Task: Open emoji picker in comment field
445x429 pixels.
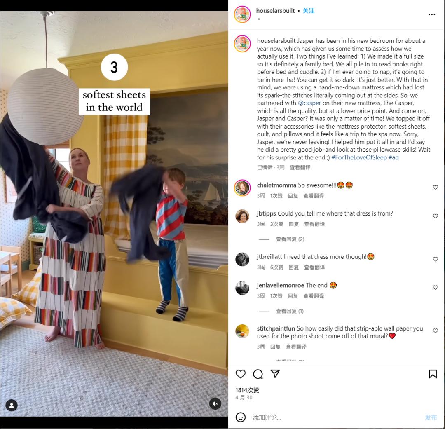Action: click(240, 417)
